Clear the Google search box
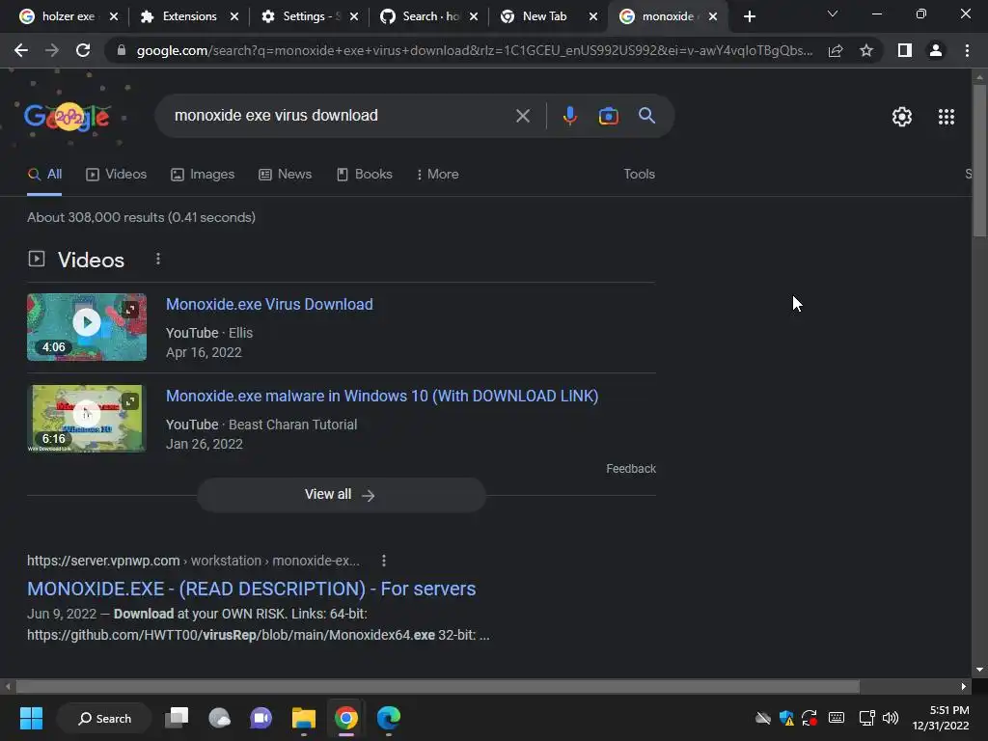This screenshot has height=741, width=988. pyautogui.click(x=522, y=116)
